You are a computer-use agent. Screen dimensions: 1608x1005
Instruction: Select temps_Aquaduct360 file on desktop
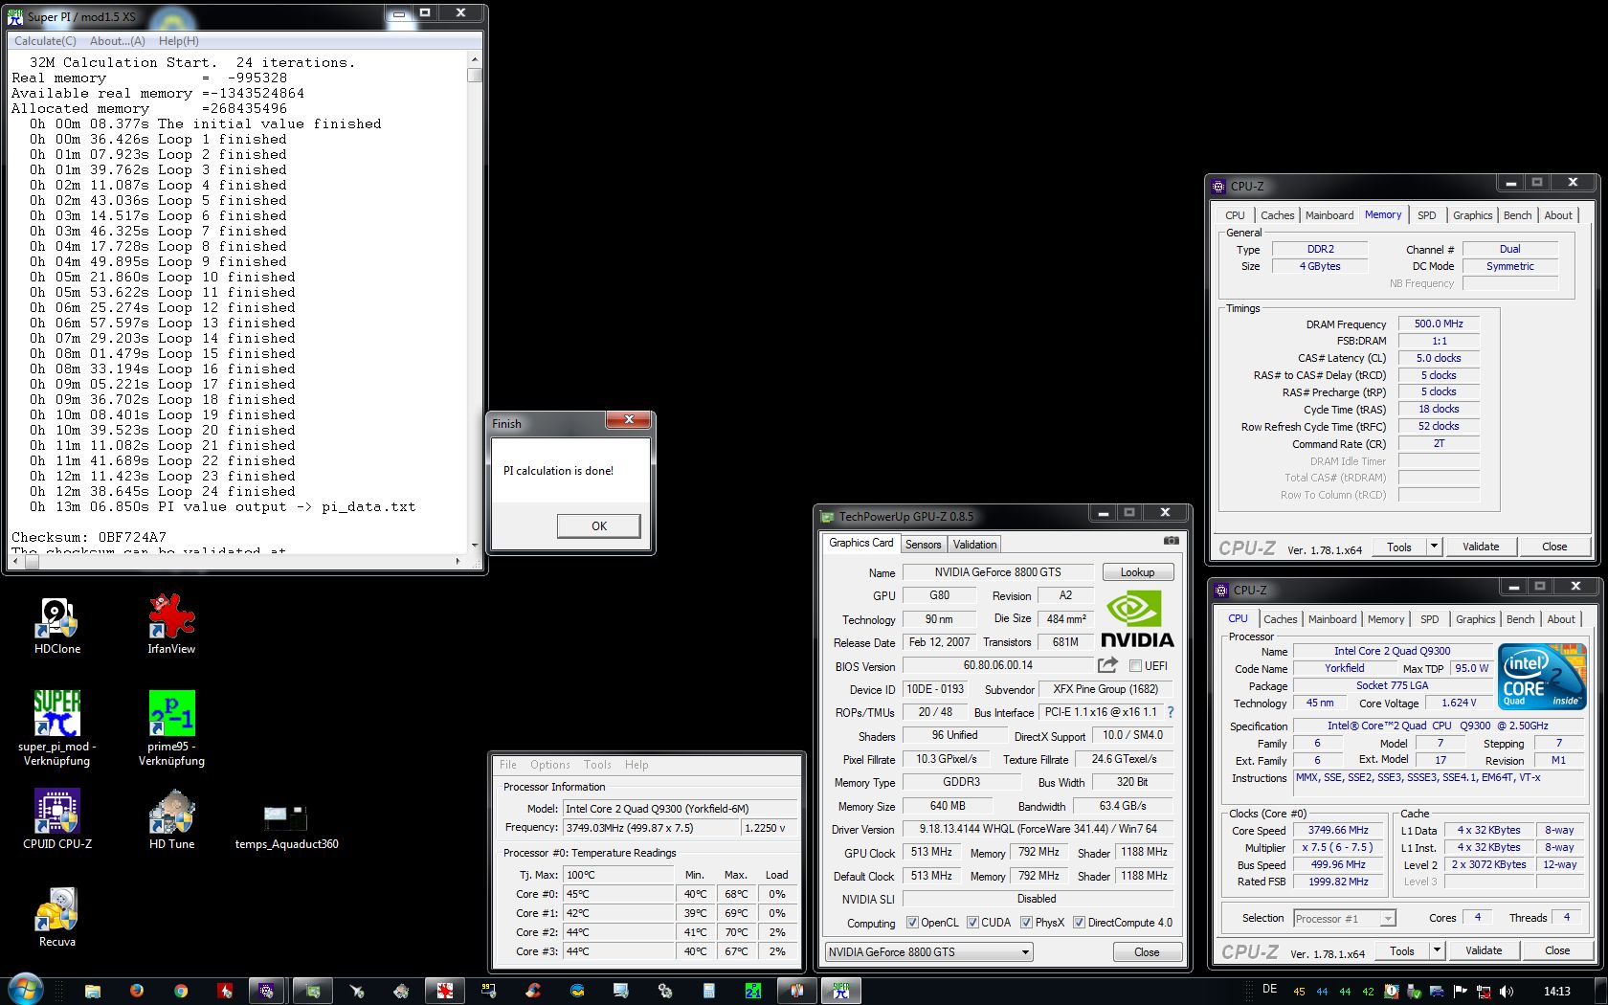click(286, 825)
